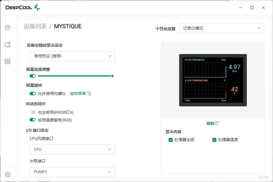This screenshot has height=182, width=273.
Task: Uncheck the 处理器主频 checkbox
Action: 170,140
